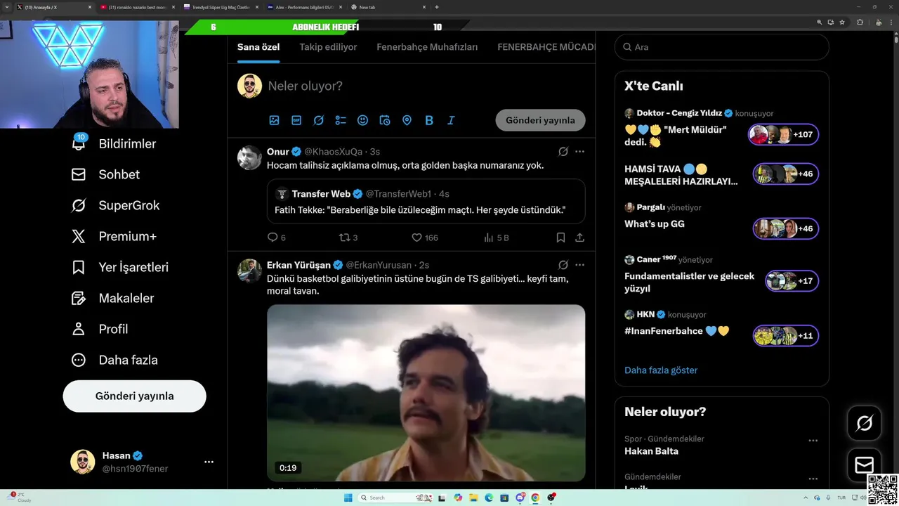The image size is (899, 506).
Task: Switch to Takip ediliyor tab
Action: [328, 47]
